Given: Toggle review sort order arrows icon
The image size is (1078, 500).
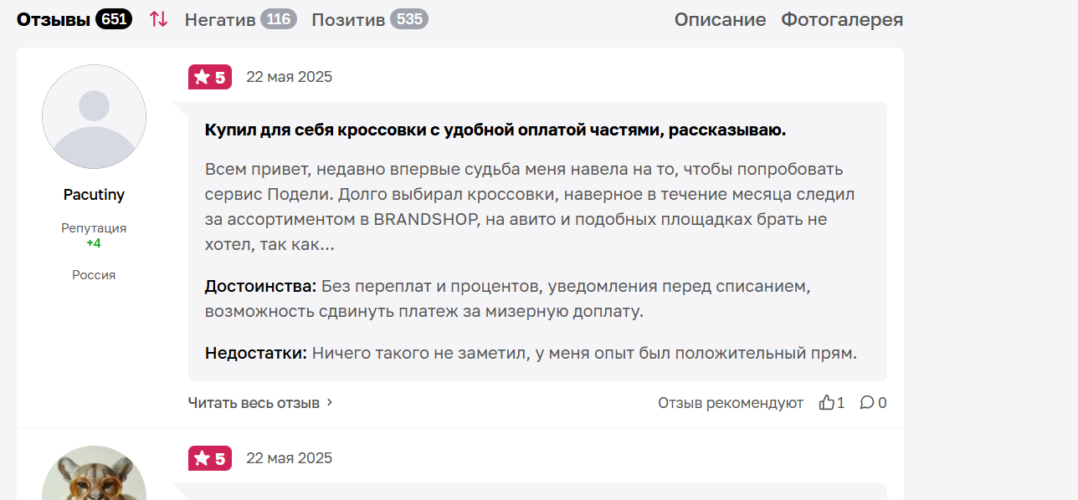Looking at the screenshot, I should (x=158, y=19).
